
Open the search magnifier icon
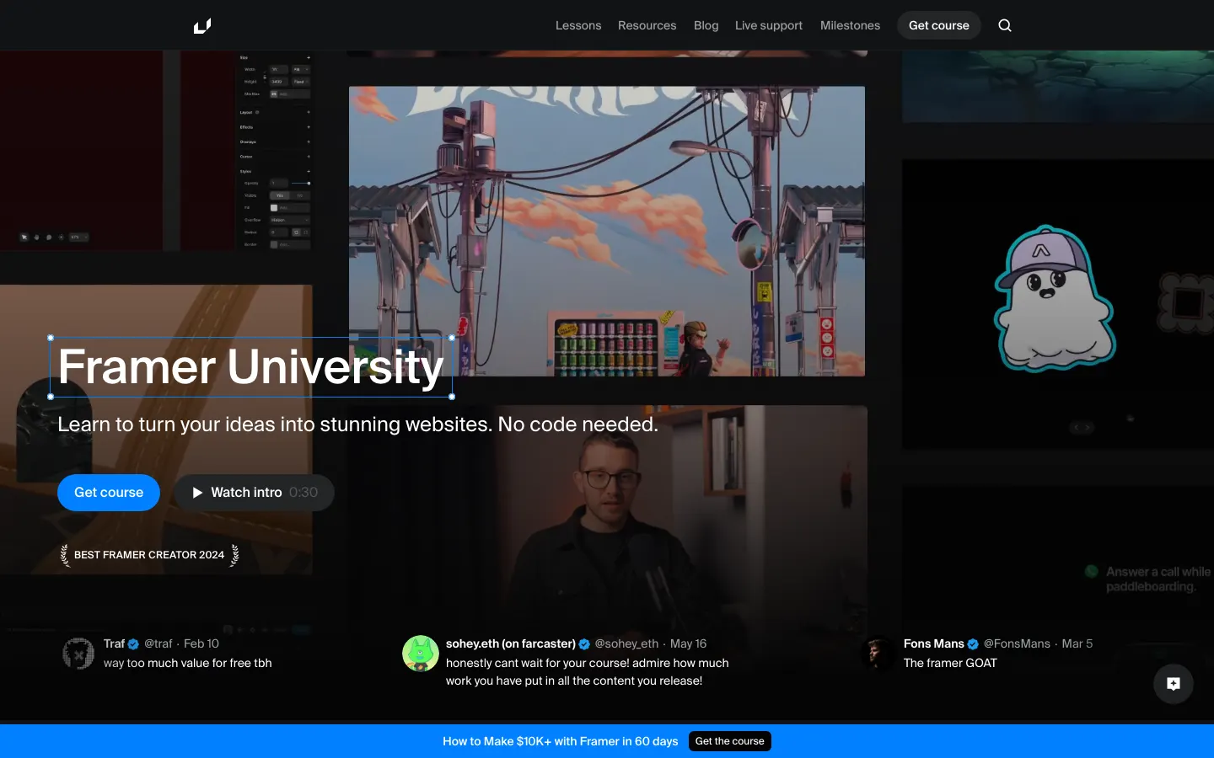(1004, 25)
